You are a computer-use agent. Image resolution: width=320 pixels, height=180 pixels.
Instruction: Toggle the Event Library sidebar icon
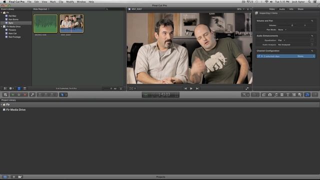coord(5,88)
